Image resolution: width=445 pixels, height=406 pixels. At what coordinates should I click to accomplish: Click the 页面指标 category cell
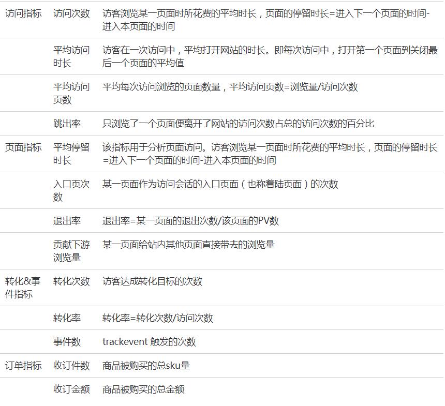coord(23,147)
